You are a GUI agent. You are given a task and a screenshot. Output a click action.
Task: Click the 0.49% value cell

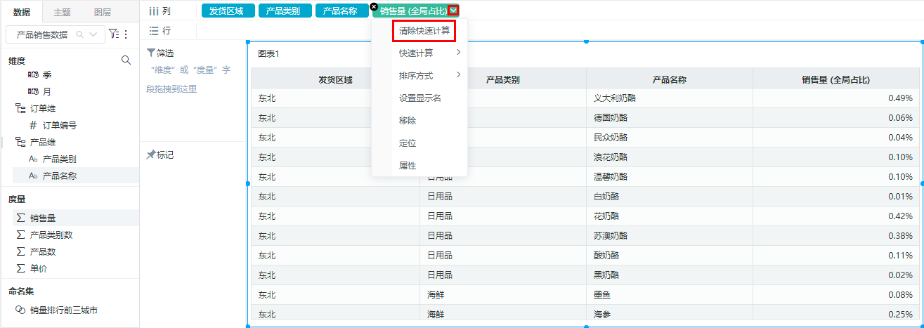coord(836,98)
